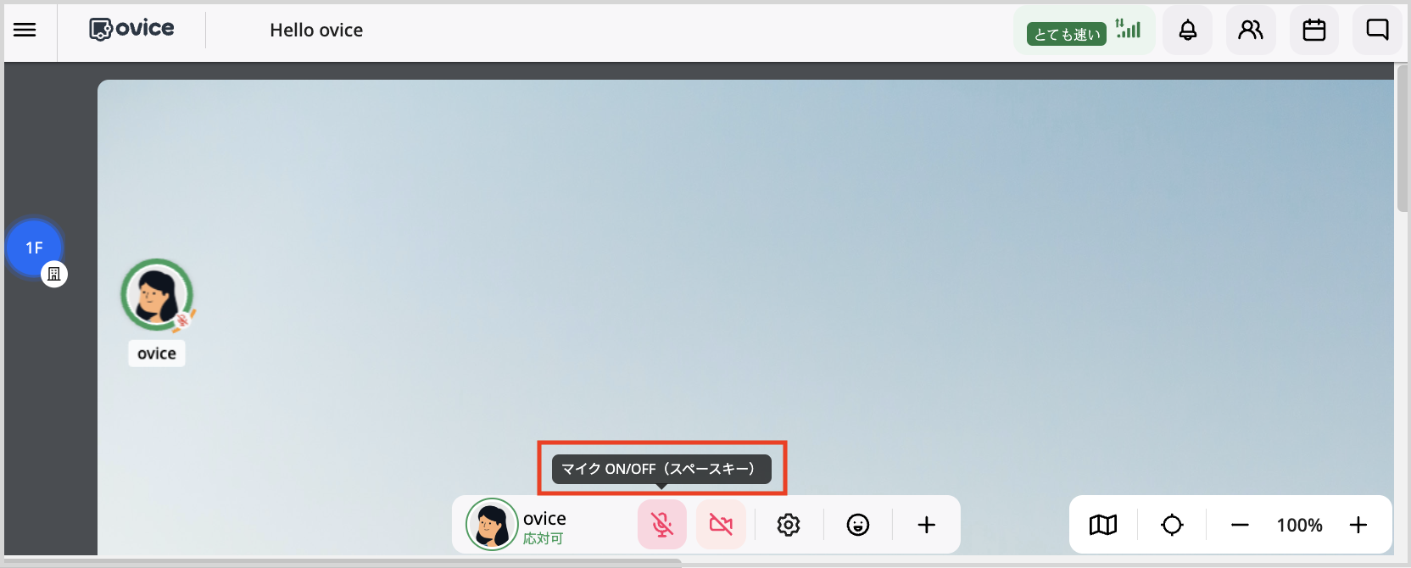Click the muted mic badge on avatar
This screenshot has height=568, width=1411.
click(182, 320)
